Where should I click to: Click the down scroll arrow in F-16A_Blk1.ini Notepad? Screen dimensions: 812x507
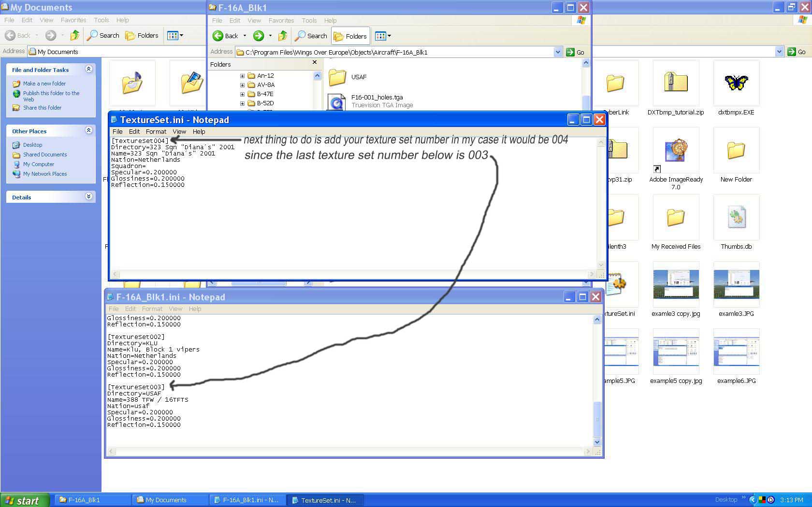(597, 442)
